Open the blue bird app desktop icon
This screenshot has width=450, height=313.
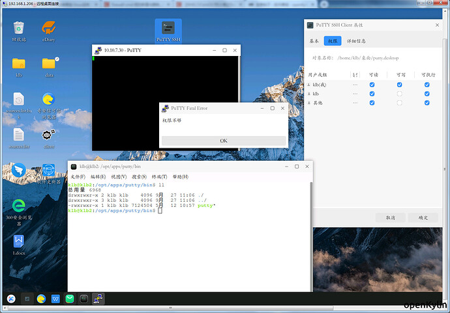click(19, 170)
